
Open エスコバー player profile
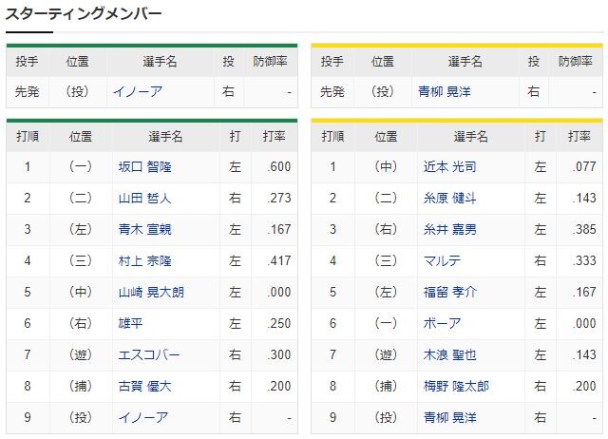tap(149, 354)
